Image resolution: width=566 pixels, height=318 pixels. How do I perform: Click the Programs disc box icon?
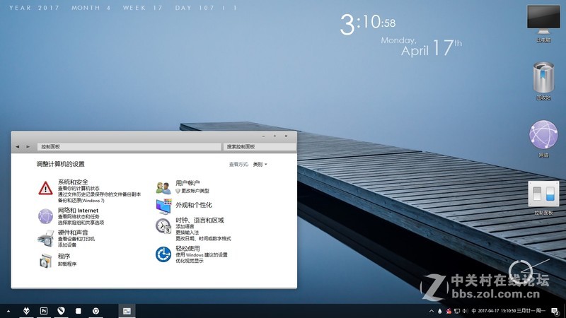(45, 260)
